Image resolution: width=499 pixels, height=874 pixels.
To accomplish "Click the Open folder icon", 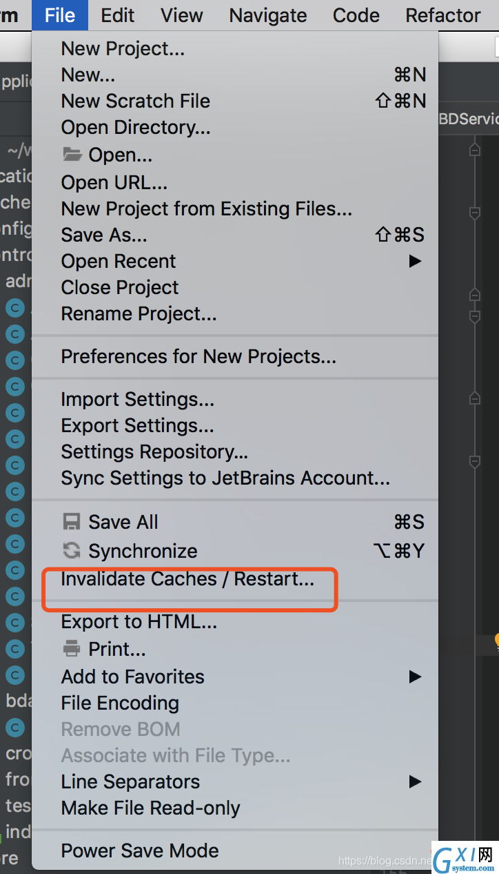I will click(72, 155).
